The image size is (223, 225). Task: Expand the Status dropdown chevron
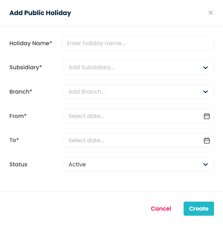(x=205, y=164)
